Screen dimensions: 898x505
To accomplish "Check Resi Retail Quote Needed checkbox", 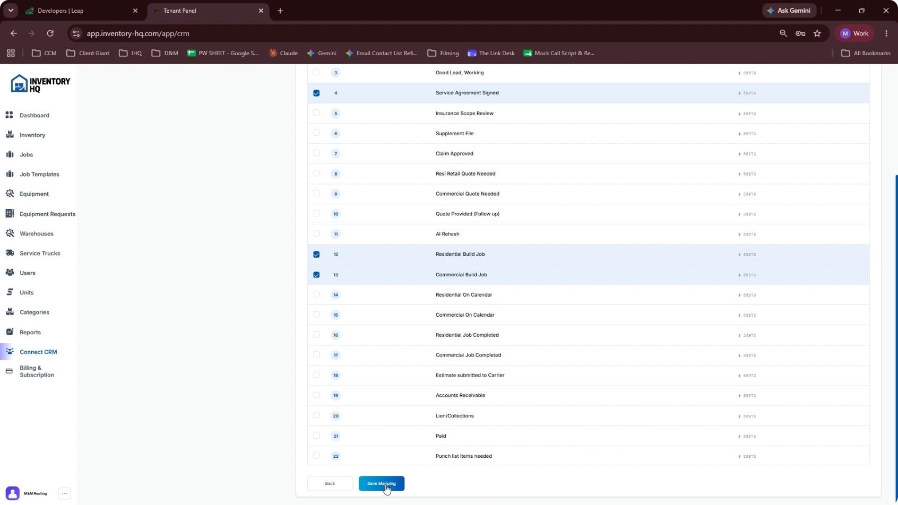I will pos(316,173).
